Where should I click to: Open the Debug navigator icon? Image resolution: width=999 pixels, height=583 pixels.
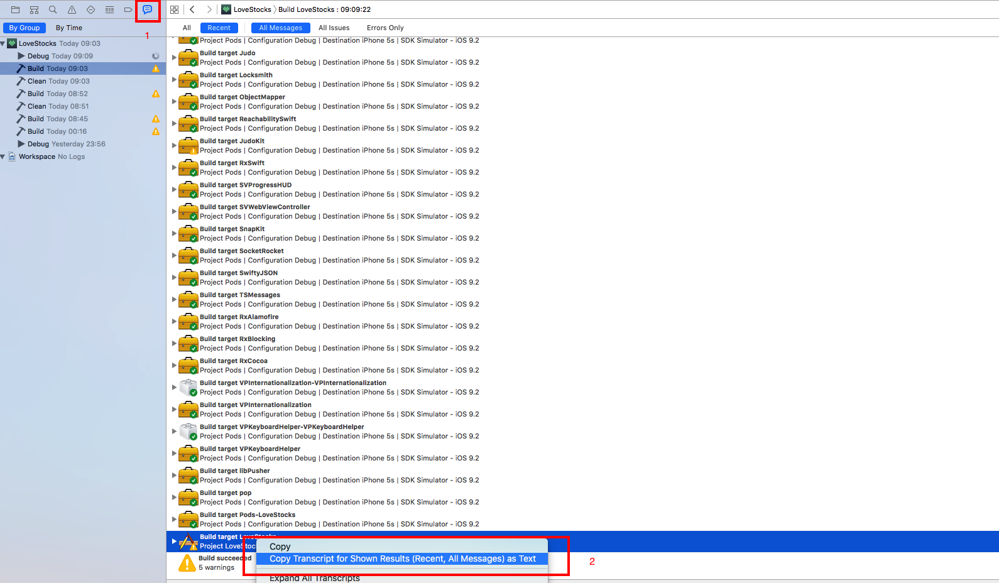coord(109,9)
